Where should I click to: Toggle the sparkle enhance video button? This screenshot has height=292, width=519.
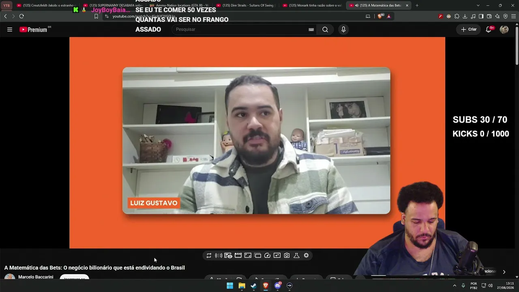(x=277, y=255)
